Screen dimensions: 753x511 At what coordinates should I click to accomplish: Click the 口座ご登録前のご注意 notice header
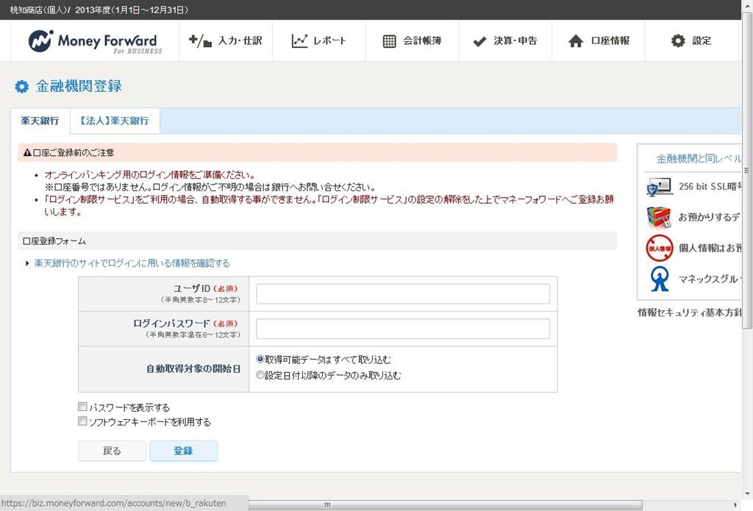318,153
